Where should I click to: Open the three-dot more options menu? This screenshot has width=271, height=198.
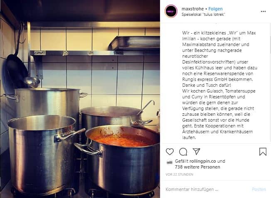point(263,11)
